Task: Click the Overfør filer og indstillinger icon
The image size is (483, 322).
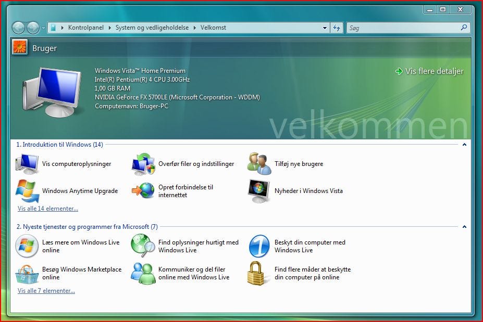Action: coord(143,164)
